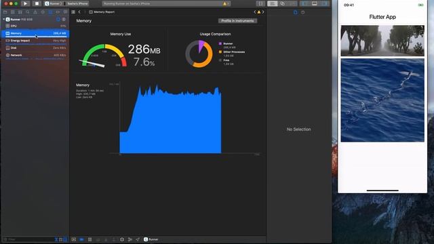Click Profile in Instruments button

(237, 21)
